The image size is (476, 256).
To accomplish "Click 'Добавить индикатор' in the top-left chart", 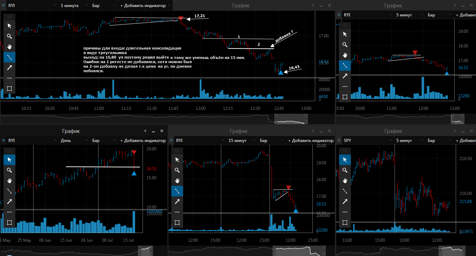I will tap(145, 6).
